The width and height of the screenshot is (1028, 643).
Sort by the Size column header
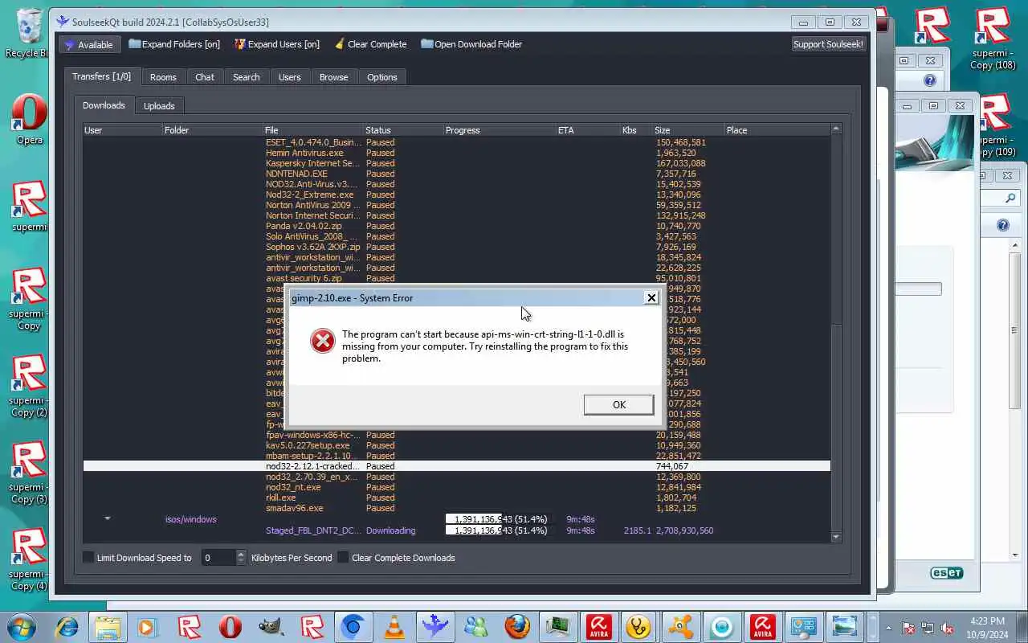click(687, 130)
